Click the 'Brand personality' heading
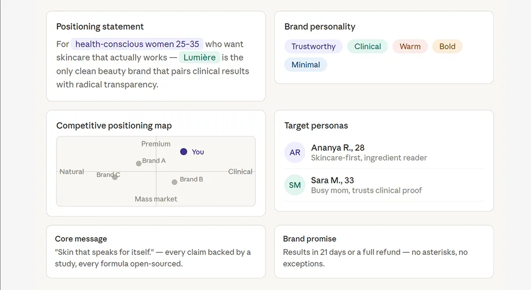531x290 pixels. [x=320, y=27]
